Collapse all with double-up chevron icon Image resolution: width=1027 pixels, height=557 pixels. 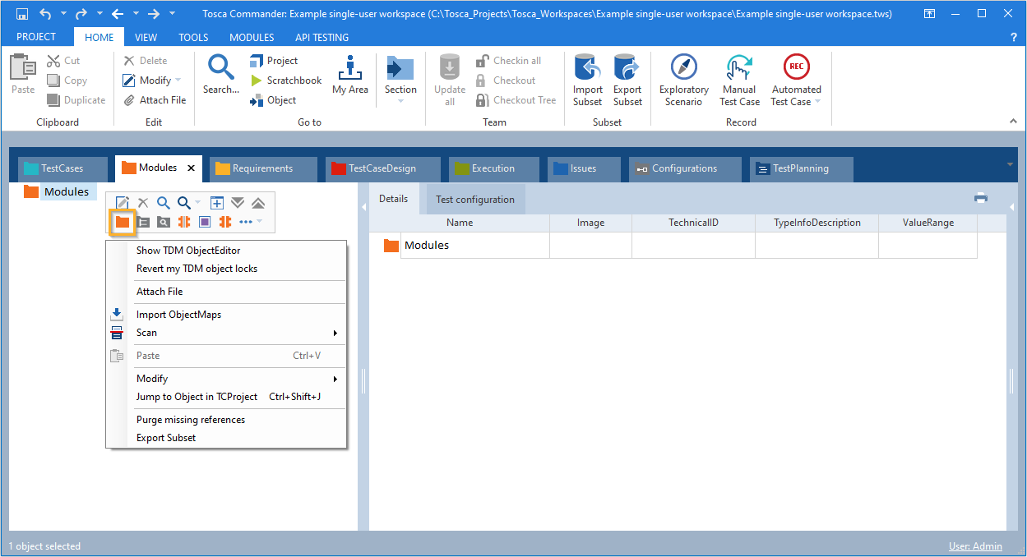[x=257, y=203]
